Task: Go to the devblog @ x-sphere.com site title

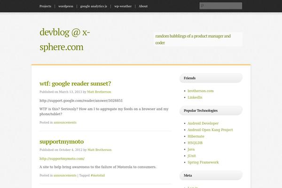Action: click(x=65, y=39)
